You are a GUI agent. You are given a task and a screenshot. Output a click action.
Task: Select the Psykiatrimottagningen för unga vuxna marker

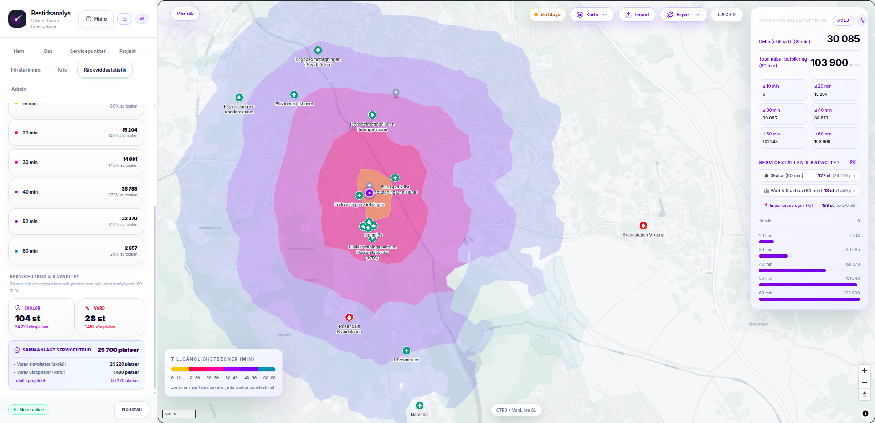(x=372, y=115)
